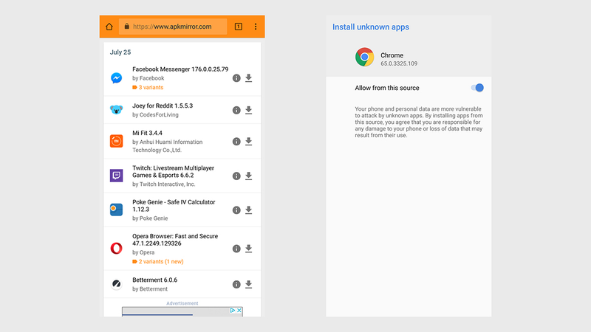591x332 pixels.
Task: Tap the browser home icon
Action: click(109, 27)
